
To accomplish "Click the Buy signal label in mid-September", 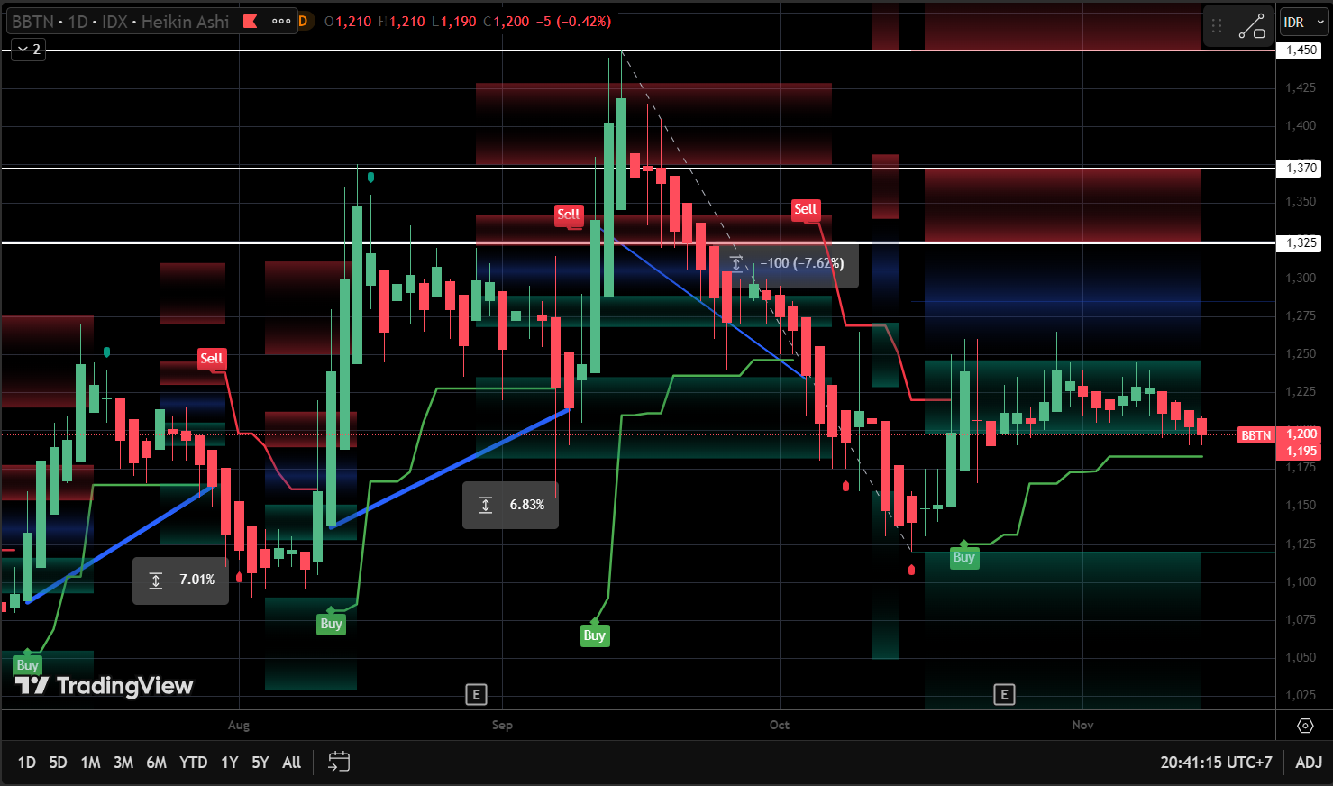I will click(594, 635).
